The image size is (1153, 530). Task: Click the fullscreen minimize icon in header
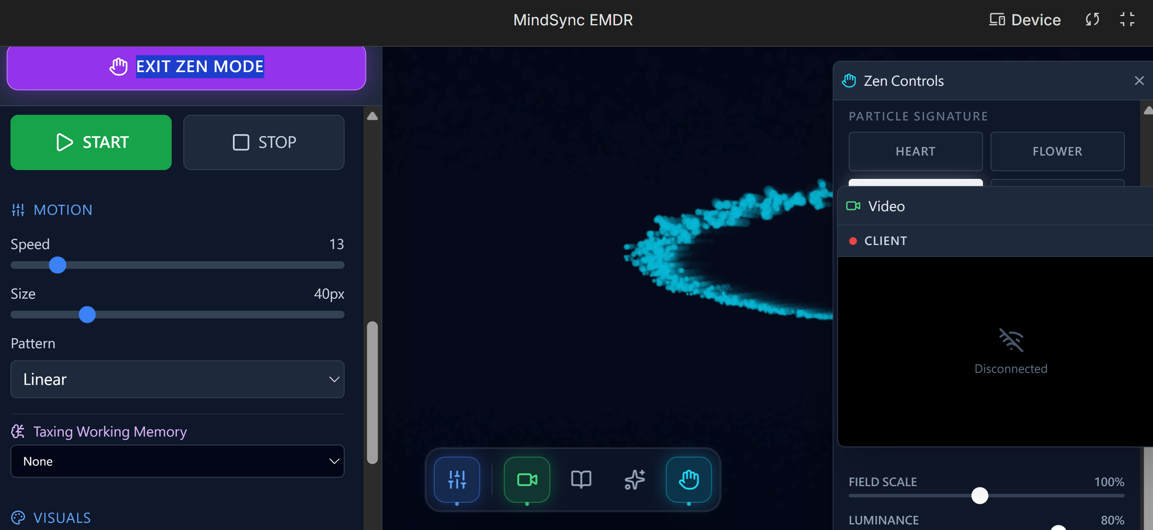1127,20
